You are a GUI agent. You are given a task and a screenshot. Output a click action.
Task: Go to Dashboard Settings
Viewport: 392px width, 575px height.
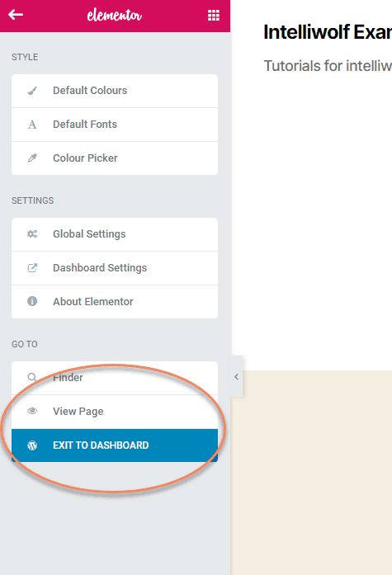[115, 267]
